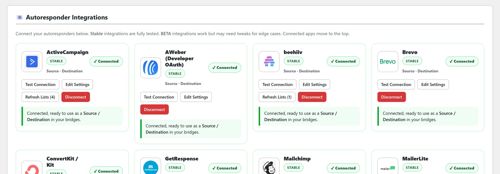This screenshot has height=174, width=500.
Task: Disconnect the beehiiv integration
Action: click(x=312, y=97)
